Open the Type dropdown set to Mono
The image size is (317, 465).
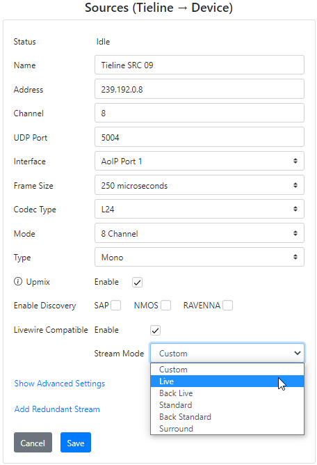tap(200, 257)
